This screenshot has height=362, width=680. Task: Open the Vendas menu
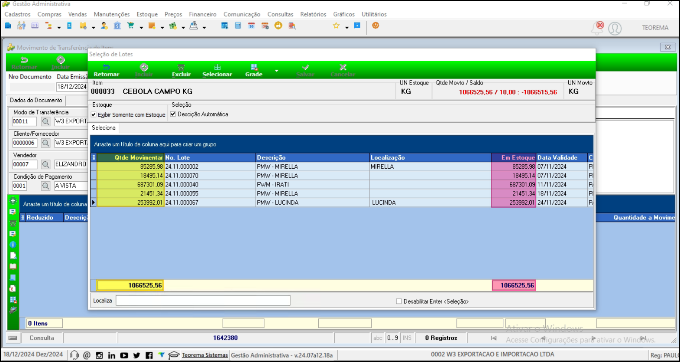78,14
